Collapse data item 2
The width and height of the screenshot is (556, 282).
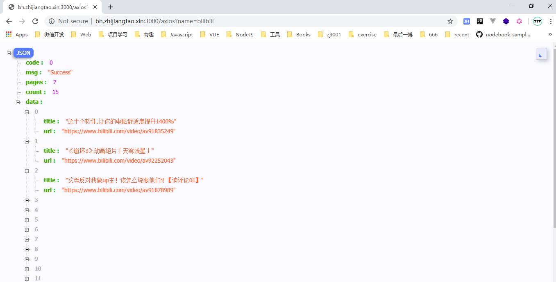coord(27,171)
